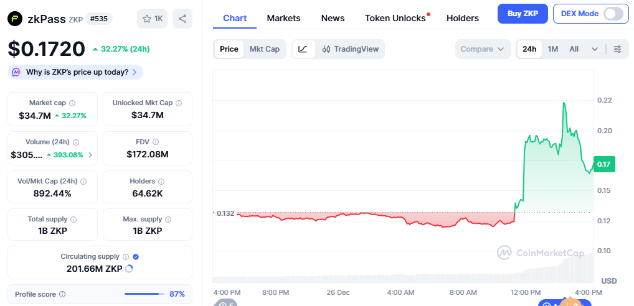This screenshot has height=306, width=634.
Task: Switch to the Markets tab
Action: coord(283,18)
